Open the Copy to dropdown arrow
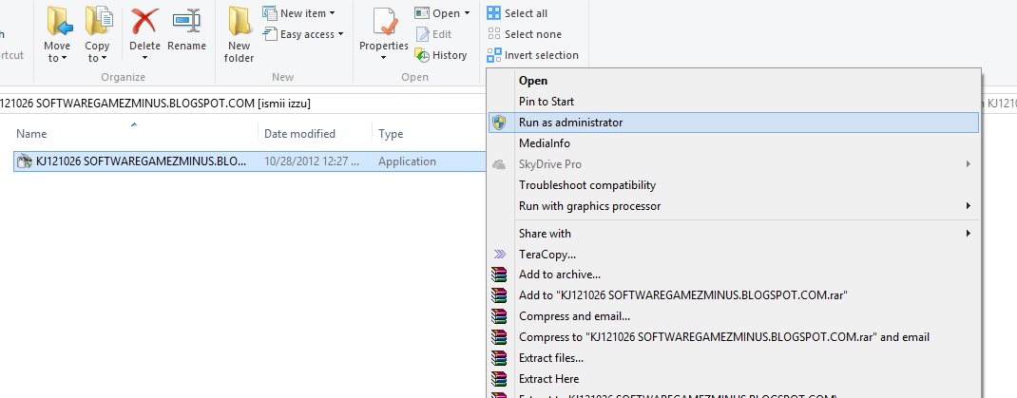The height and width of the screenshot is (398, 1017). click(104, 59)
